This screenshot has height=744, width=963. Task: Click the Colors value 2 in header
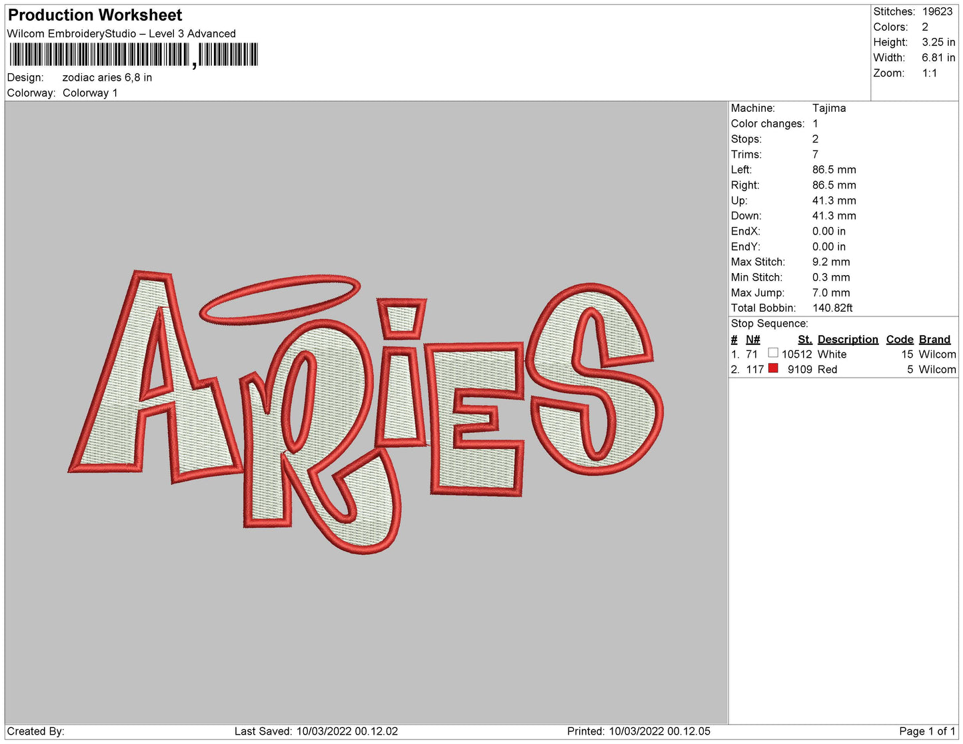[x=925, y=27]
